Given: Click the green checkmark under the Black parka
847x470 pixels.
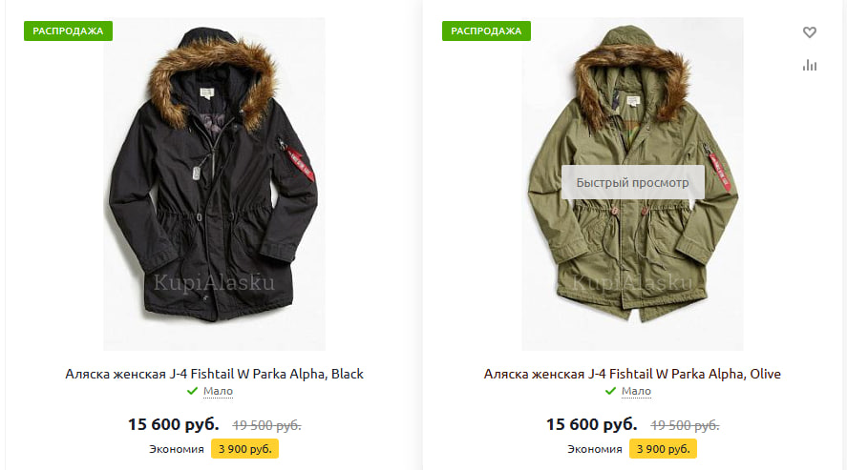Looking at the screenshot, I should coord(192,391).
